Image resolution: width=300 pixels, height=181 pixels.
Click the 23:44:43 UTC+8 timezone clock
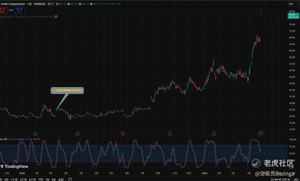[x=280, y=180]
